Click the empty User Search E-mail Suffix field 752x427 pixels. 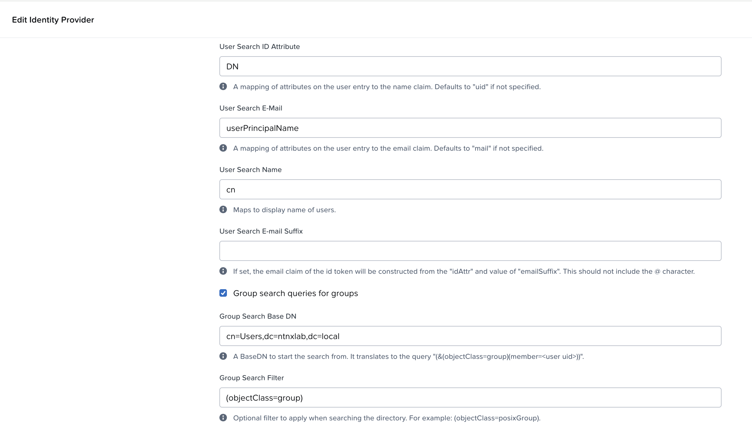[x=470, y=251]
